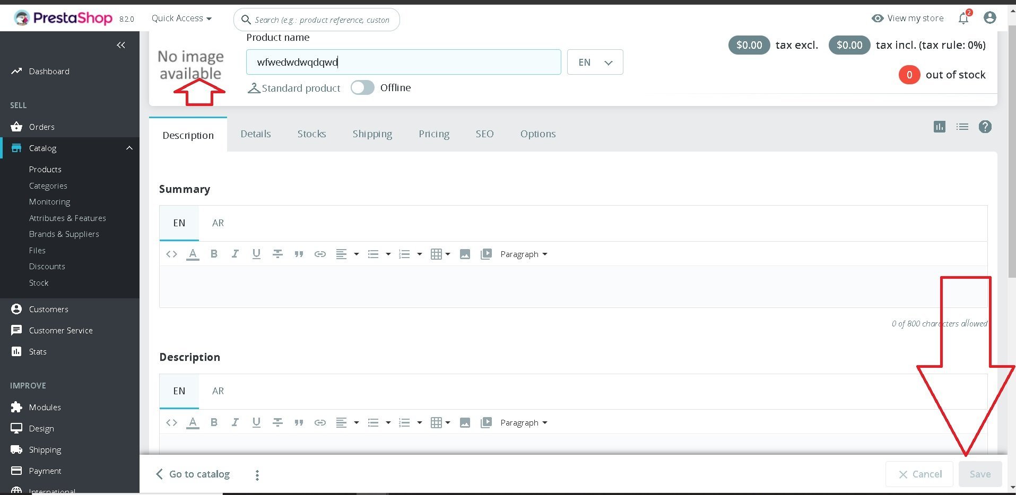1016x495 pixels.
Task: Switch to the Shipping product tab
Action: click(x=372, y=134)
